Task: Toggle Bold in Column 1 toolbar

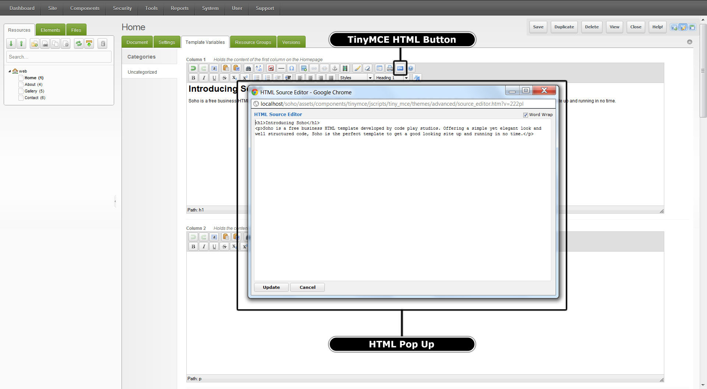Action: click(x=193, y=78)
